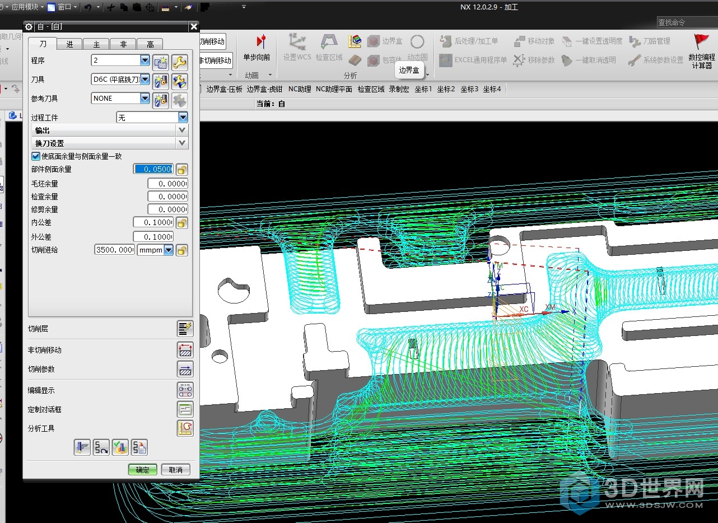
Task: Click the 动态圆 circle icon in ribbon
Action: [x=417, y=41]
